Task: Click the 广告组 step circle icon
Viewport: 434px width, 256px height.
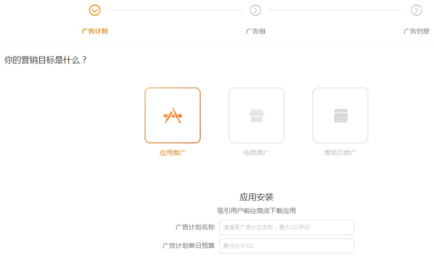Action: tap(255, 10)
